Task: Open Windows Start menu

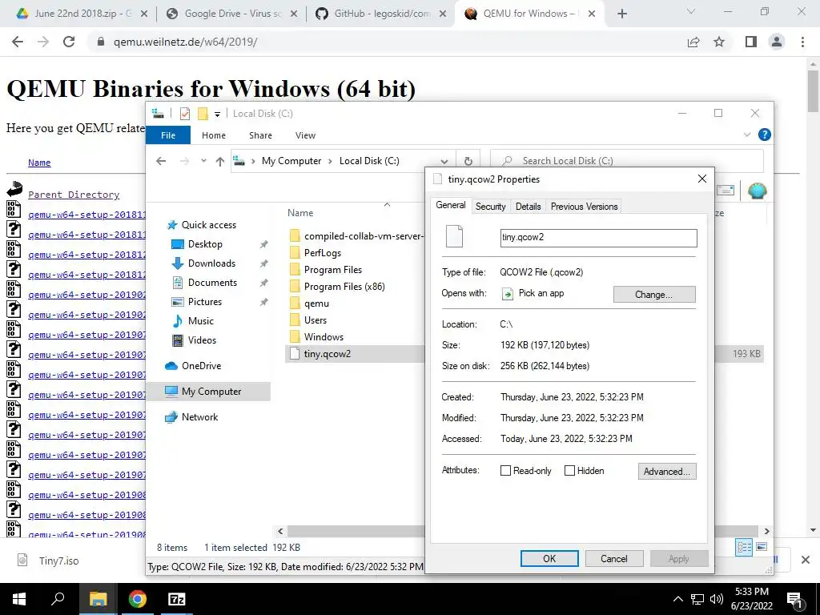Action: tap(19, 599)
